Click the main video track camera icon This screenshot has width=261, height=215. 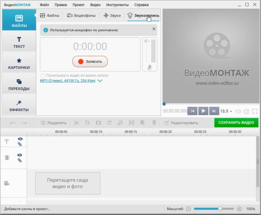point(7,183)
